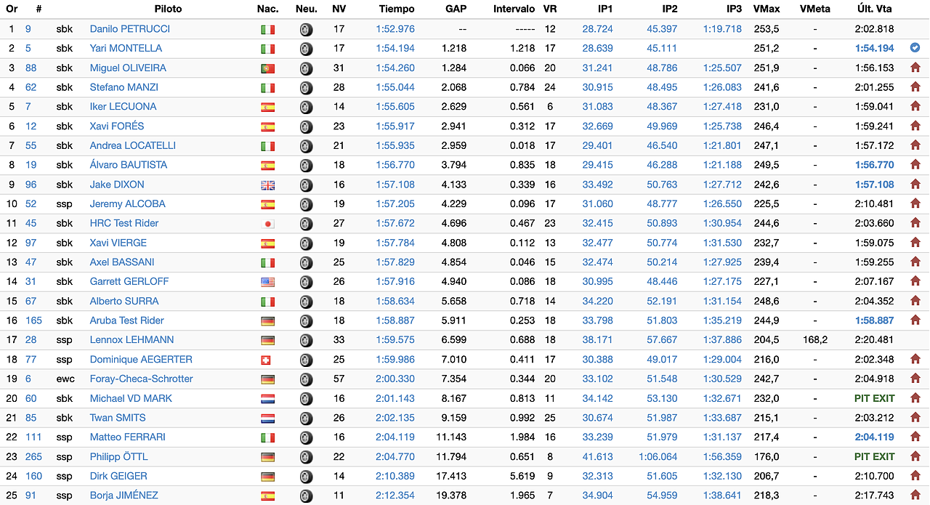Click the Swiss flag beside Dominique Aegerter
930x505 pixels.
pos(268,359)
